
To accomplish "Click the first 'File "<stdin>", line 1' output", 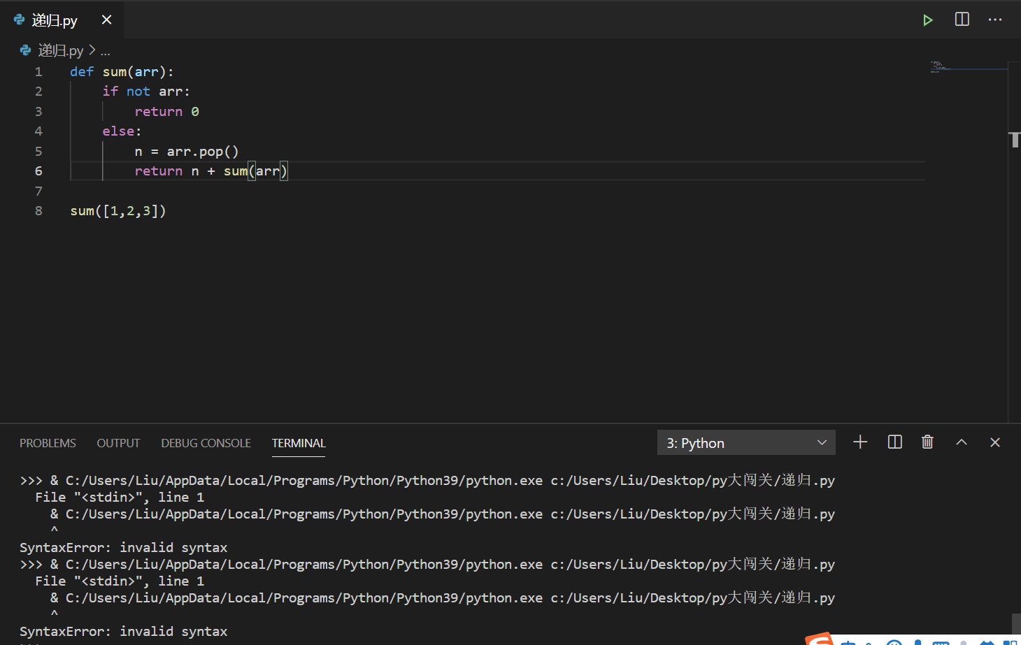I will pos(120,497).
